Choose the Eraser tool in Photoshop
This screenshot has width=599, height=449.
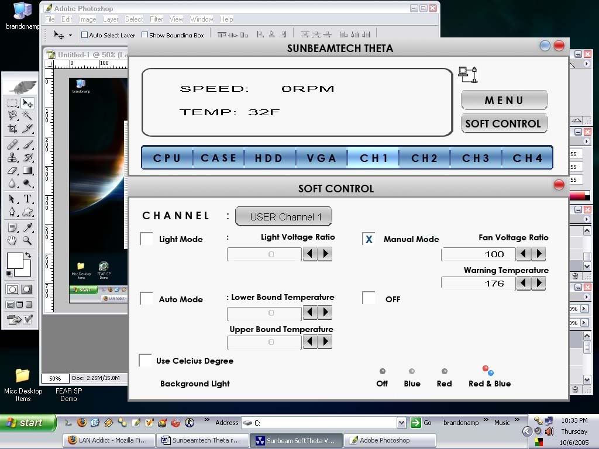pyautogui.click(x=12, y=170)
